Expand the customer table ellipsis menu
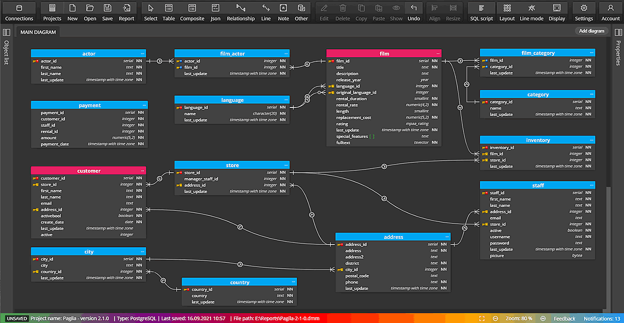Viewport: 624px width, 323px height. pos(142,171)
